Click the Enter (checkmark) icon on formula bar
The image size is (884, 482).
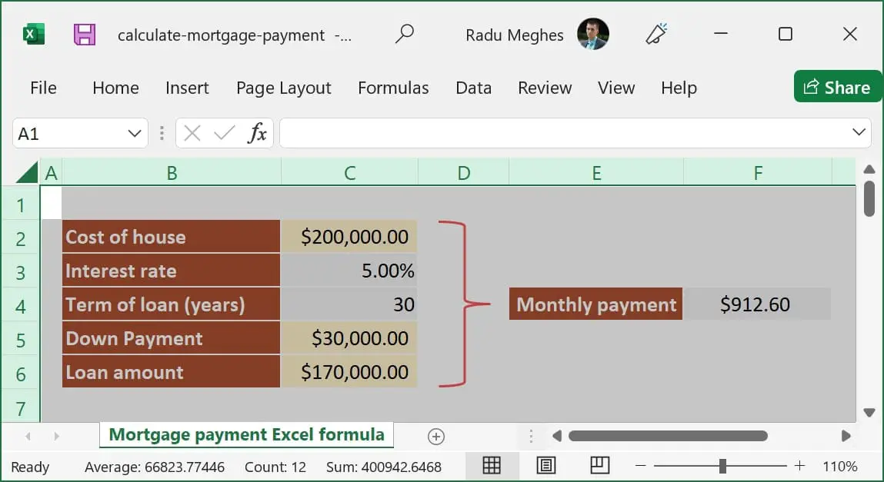[x=224, y=132]
